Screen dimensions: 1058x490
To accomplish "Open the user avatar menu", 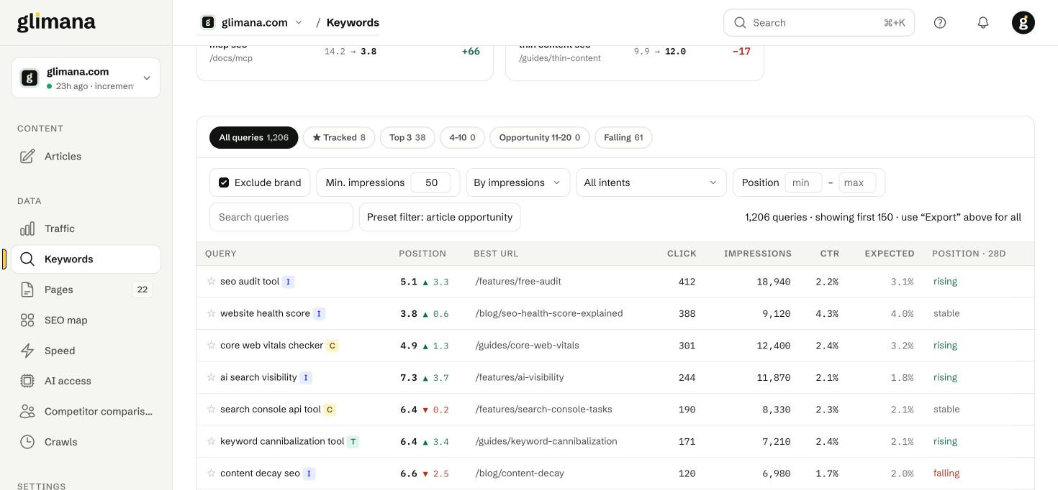I will [1023, 23].
